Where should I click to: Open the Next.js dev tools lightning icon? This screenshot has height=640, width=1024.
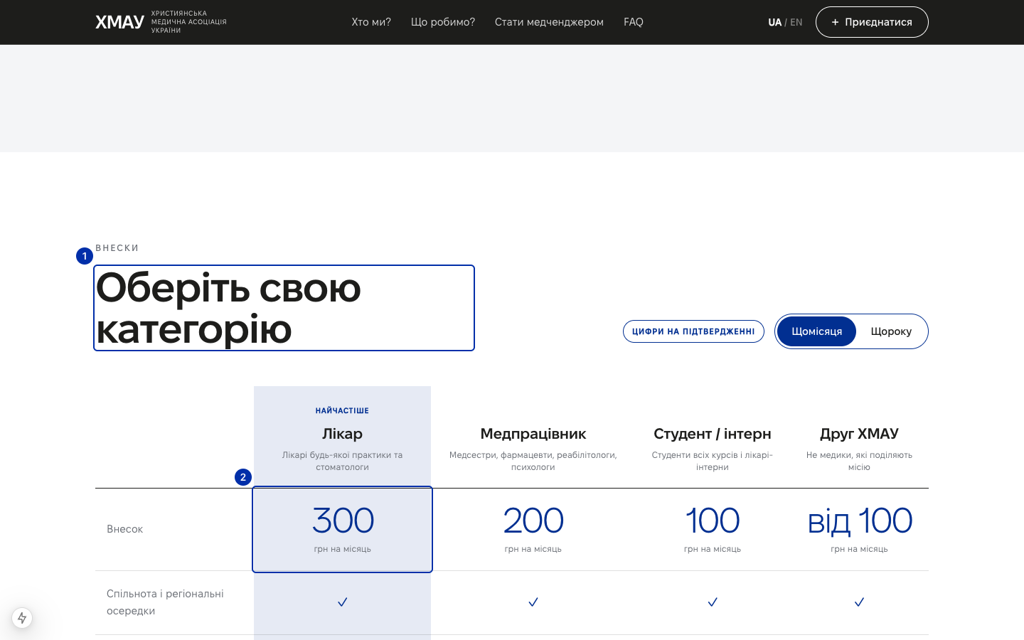(x=22, y=618)
